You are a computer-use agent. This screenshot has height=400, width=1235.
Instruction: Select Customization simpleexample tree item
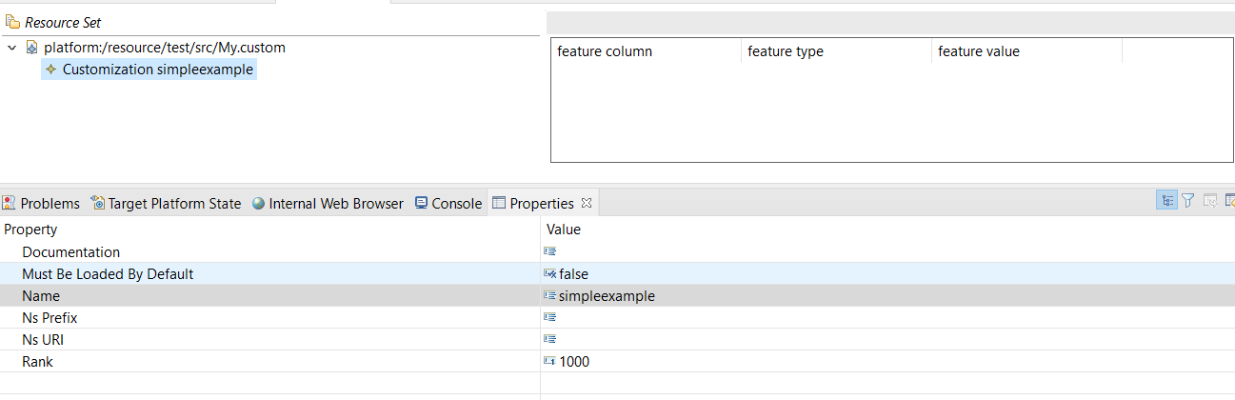(149, 70)
